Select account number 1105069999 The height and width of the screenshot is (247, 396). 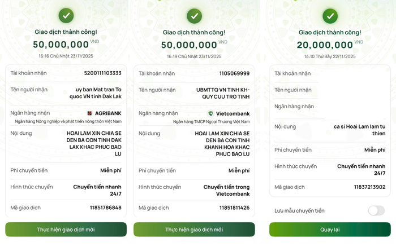(234, 73)
